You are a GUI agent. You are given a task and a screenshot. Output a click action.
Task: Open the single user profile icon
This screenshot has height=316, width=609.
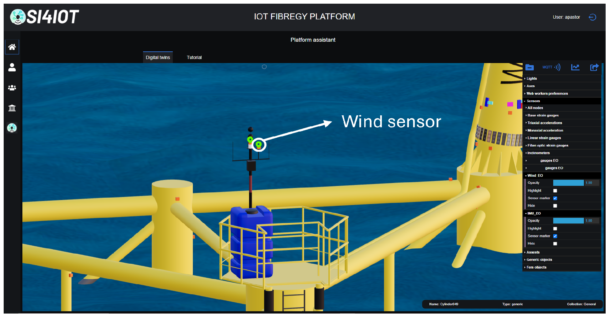pos(12,67)
